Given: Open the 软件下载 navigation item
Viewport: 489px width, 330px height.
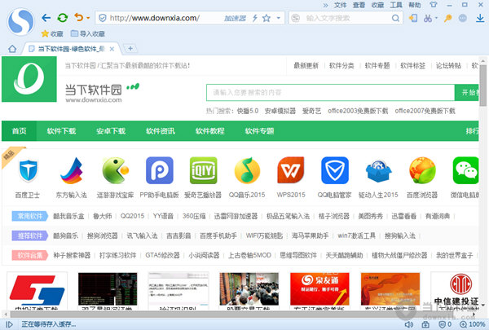Looking at the screenshot, I should (x=61, y=131).
